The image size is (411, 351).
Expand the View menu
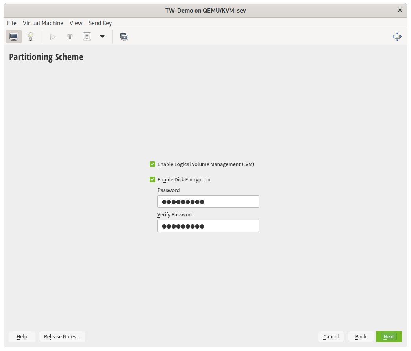click(76, 23)
